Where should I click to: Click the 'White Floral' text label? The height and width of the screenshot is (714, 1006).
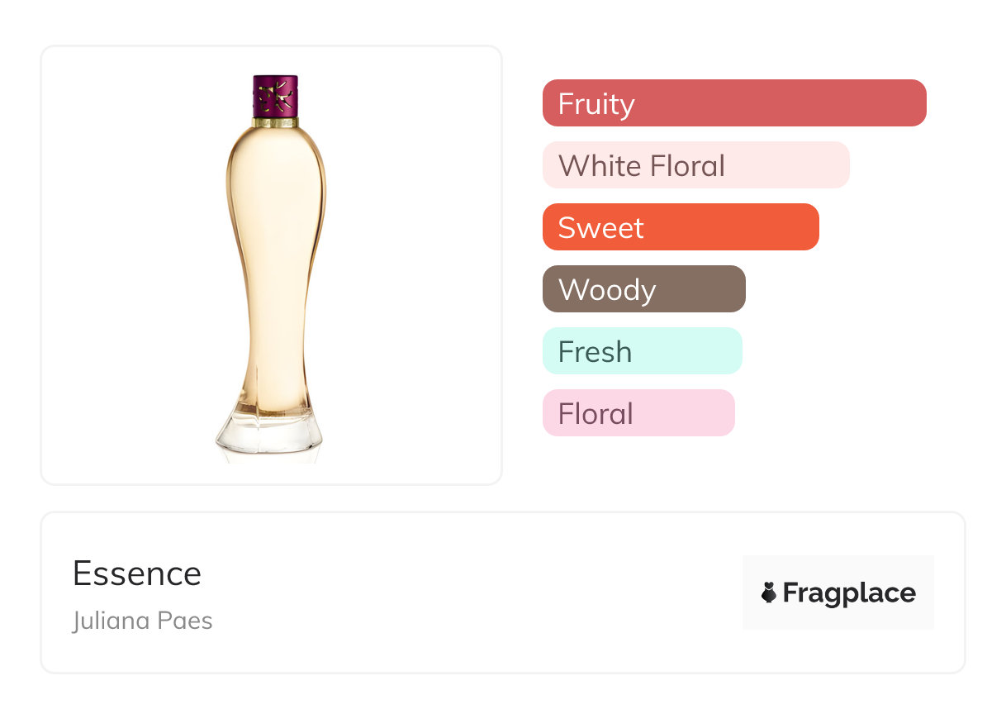point(642,166)
